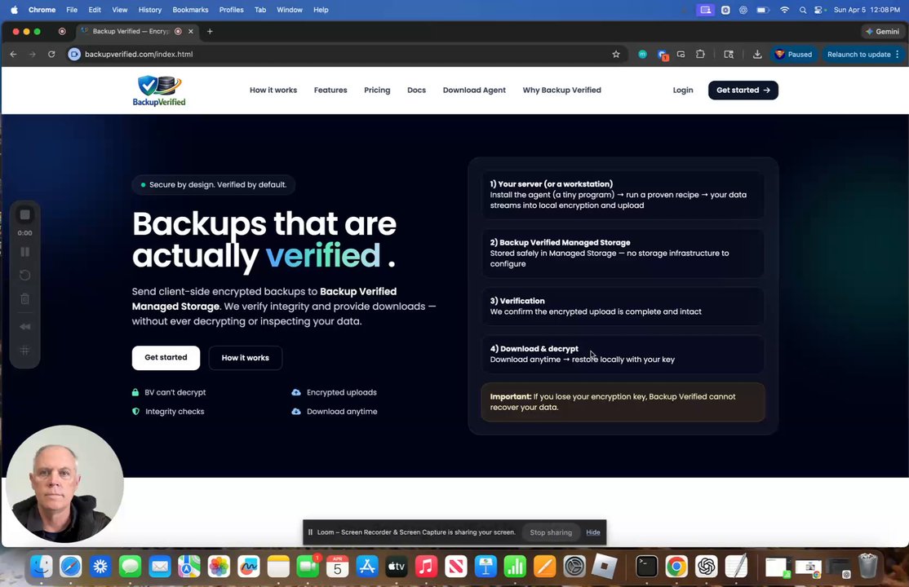Open FaceTime from the Dock
This screenshot has width=909, height=587.
pos(308,567)
